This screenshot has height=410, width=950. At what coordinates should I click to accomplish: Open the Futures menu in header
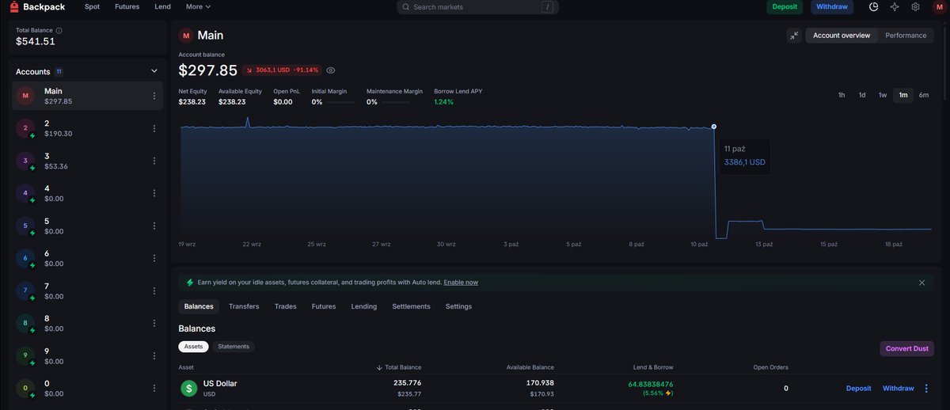coord(127,6)
